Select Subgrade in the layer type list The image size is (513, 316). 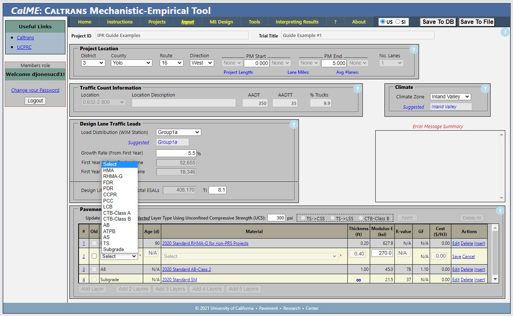pyautogui.click(x=119, y=249)
